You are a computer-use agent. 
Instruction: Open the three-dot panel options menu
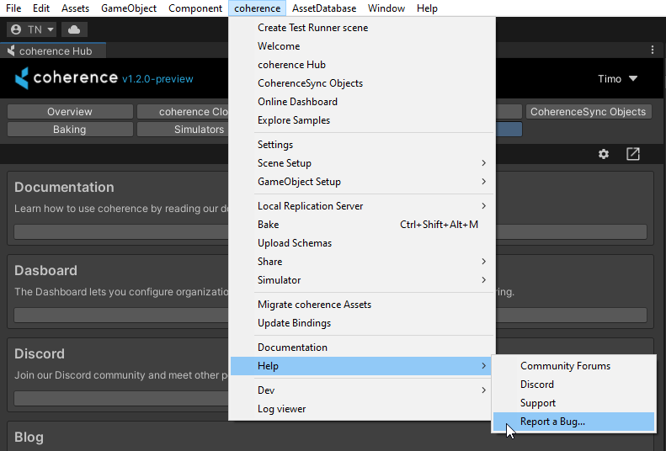653,50
